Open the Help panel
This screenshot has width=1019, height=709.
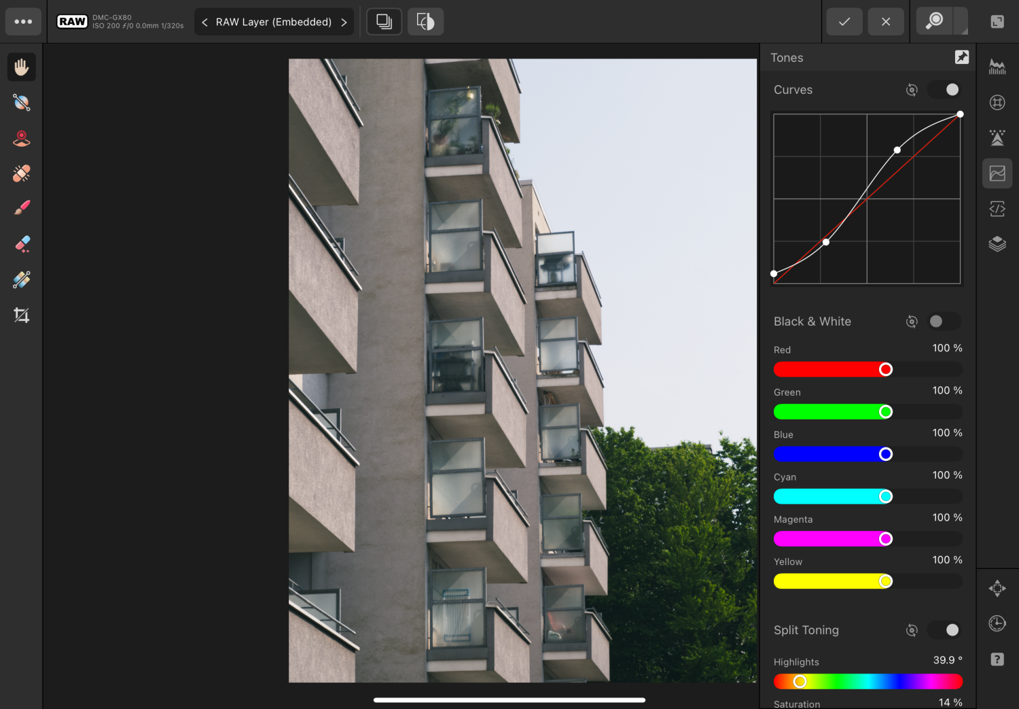click(997, 659)
